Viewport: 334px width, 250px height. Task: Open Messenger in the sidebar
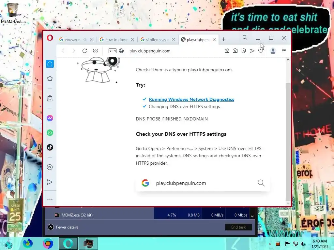coord(50,118)
